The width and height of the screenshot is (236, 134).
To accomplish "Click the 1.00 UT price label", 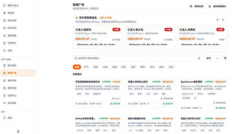I will (117, 82).
